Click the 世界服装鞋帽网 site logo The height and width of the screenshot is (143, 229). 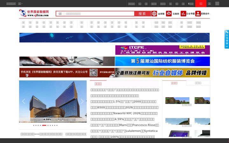(x=34, y=13)
